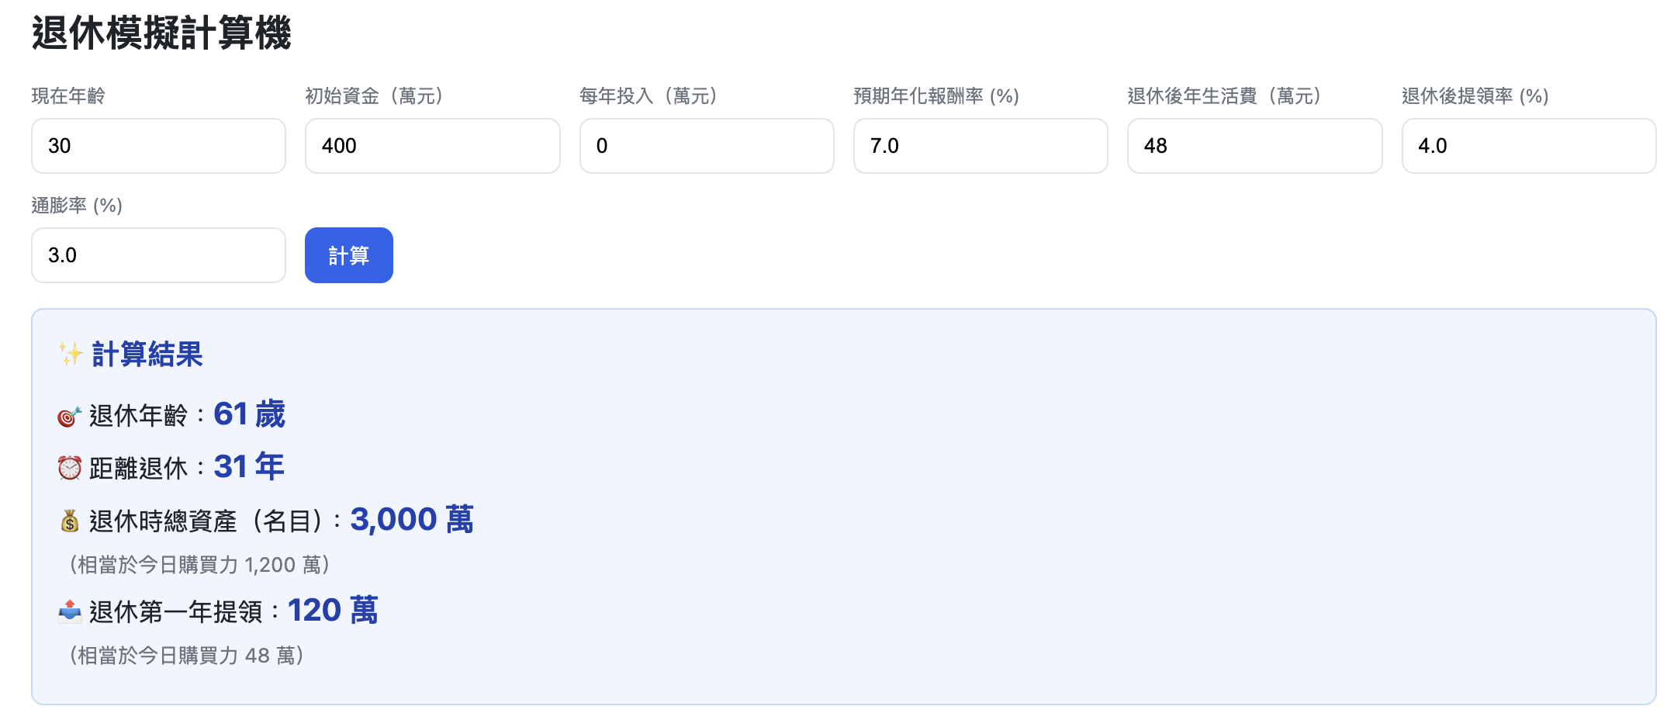Screen dimensions: 1674x720
Task: Click the sparkles icon beside 計算結果
Action: point(71,355)
